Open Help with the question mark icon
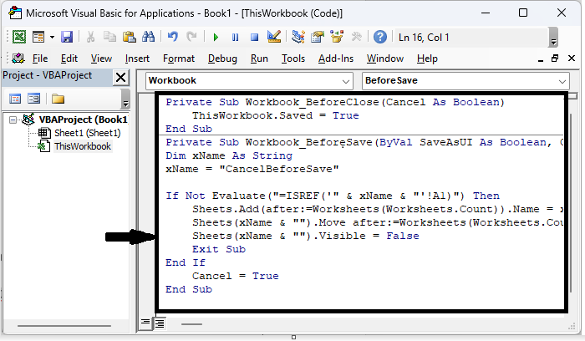Screen dimensions: 585x341 [x=380, y=37]
